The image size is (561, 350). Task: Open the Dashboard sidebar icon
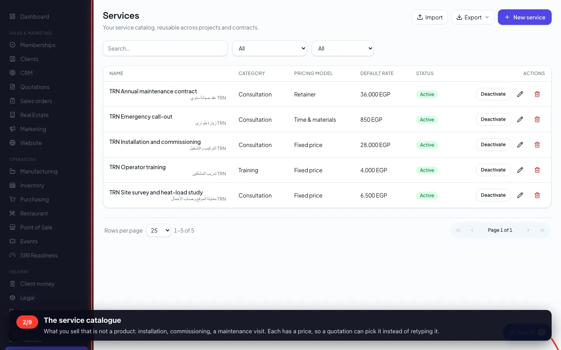click(x=12, y=17)
